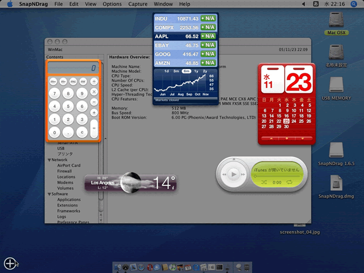Collapse the Network tree section

click(x=49, y=160)
